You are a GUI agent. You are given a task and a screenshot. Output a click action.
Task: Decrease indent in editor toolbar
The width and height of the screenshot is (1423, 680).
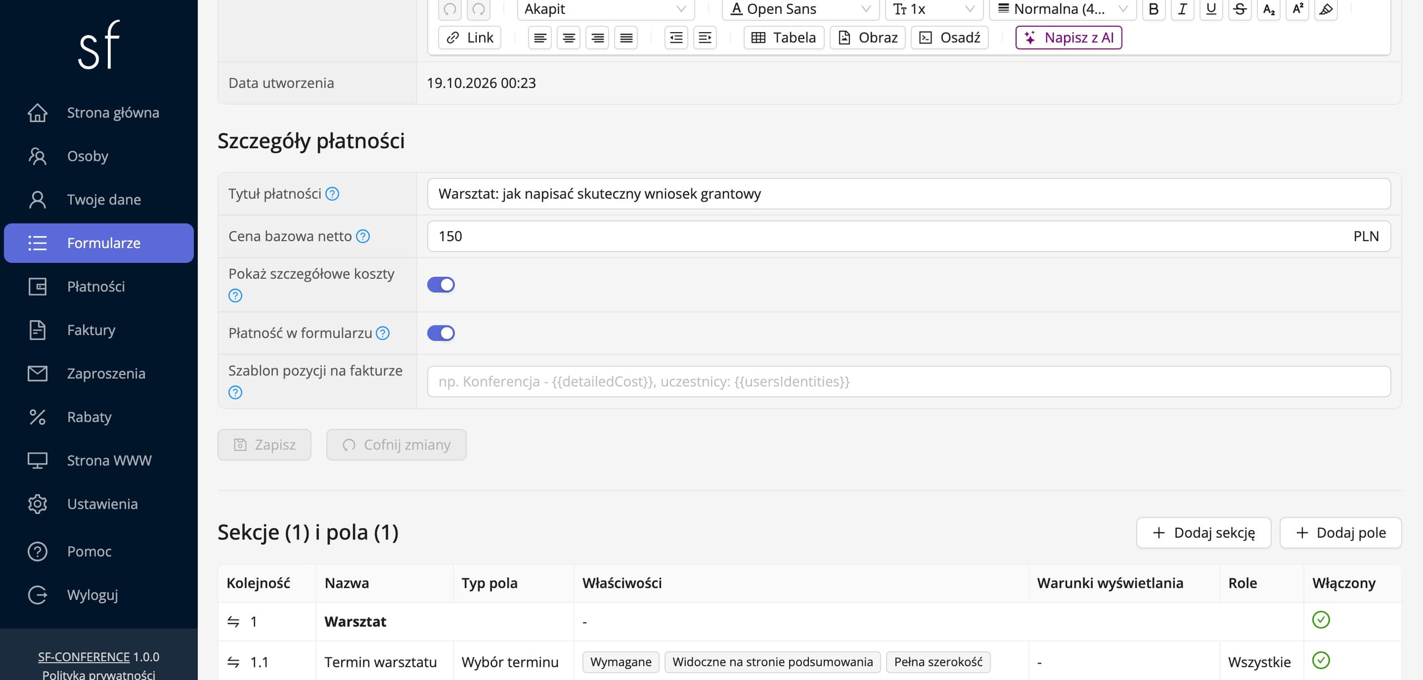pyautogui.click(x=676, y=38)
